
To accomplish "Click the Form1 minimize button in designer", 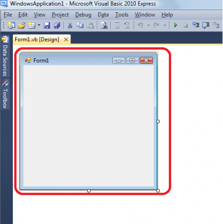I will [x=118, y=60].
